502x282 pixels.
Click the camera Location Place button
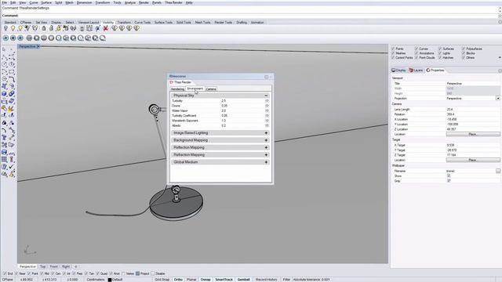[x=473, y=134]
